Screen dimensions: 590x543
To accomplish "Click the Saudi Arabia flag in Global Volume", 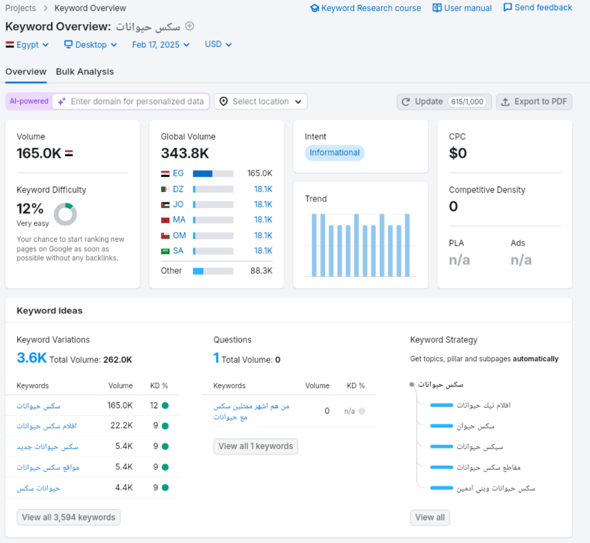I will 165,251.
